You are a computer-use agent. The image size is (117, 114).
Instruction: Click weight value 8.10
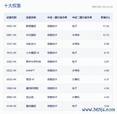pos(107,53)
